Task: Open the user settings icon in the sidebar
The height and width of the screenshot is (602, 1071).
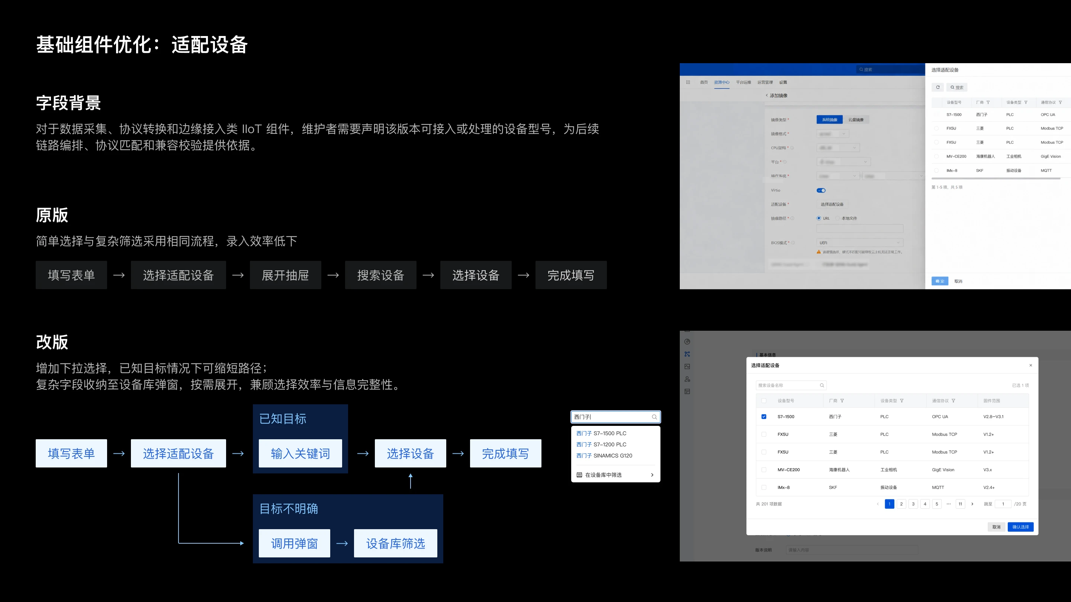Action: [x=687, y=379]
